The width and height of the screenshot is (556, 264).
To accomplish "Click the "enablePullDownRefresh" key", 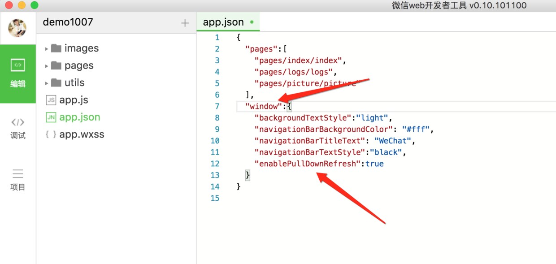I will click(x=307, y=164).
